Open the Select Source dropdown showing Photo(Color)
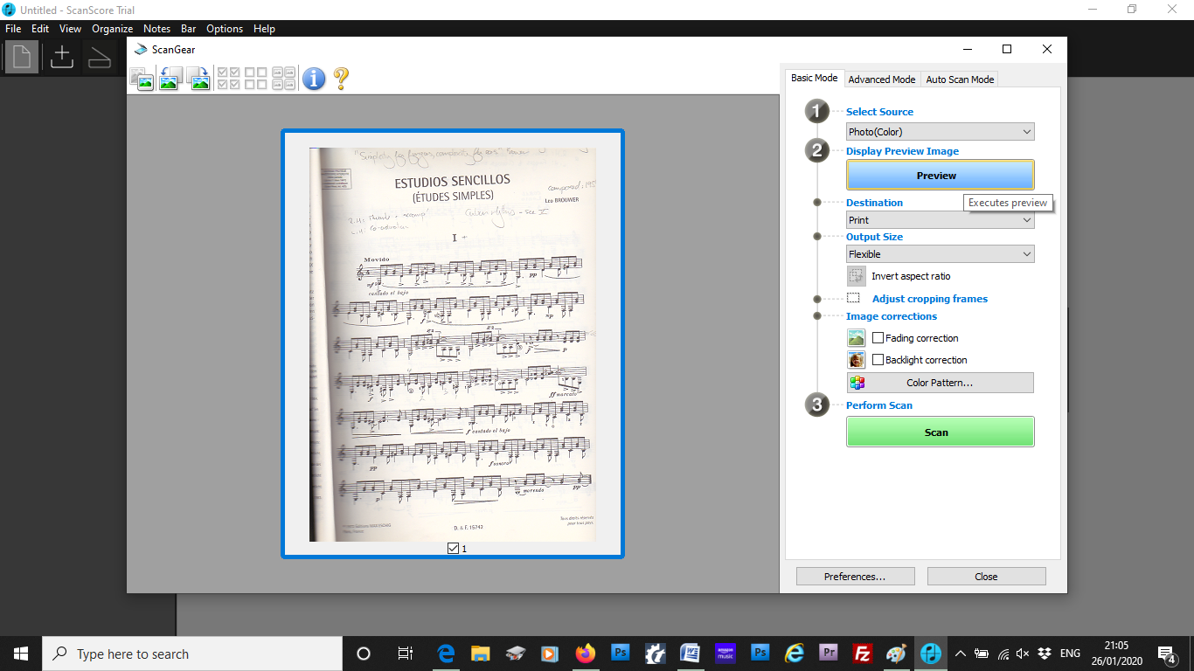Viewport: 1194px width, 671px height. [941, 132]
